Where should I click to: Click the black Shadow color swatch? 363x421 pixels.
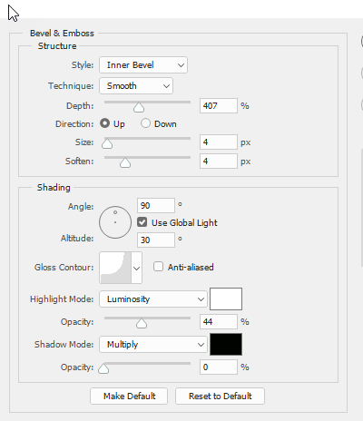(226, 345)
